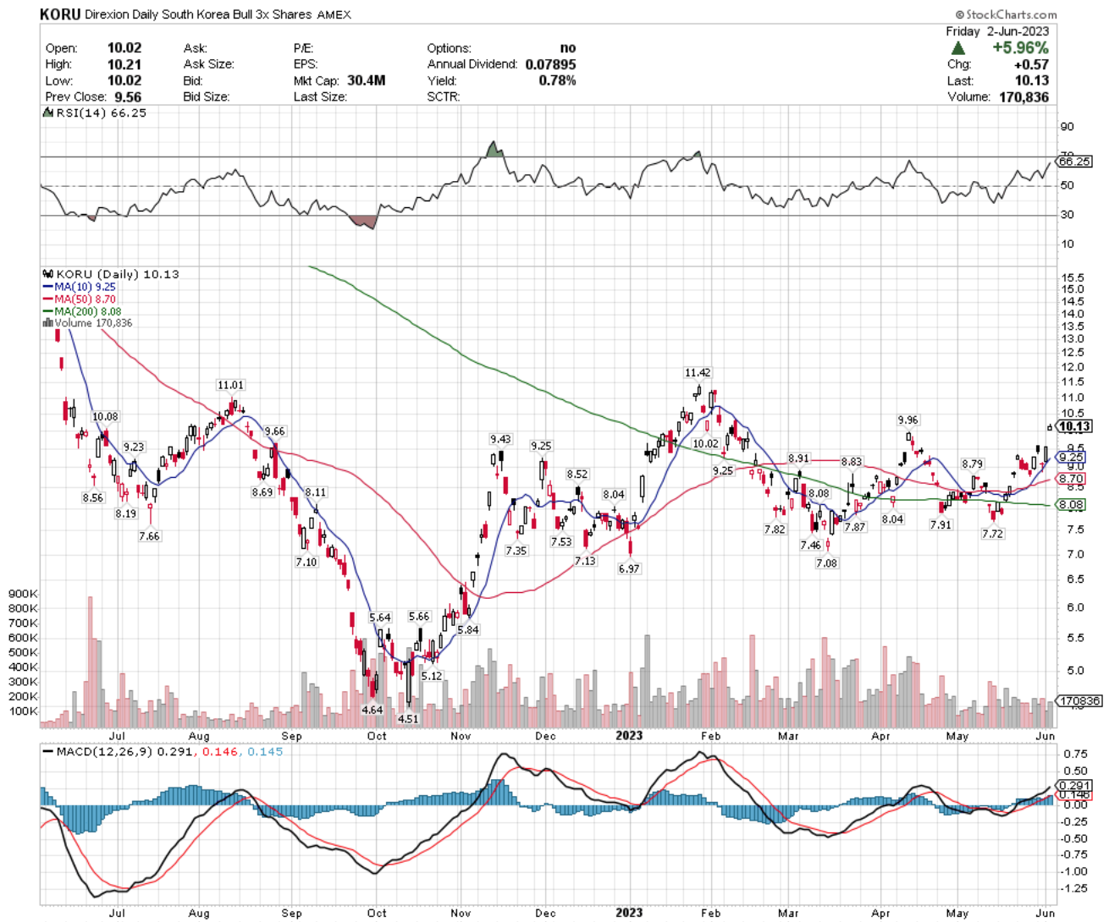Click the header Volume value 170,836

point(1023,96)
